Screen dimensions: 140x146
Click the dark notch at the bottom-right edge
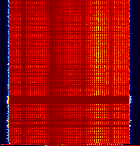(x=131, y=145)
